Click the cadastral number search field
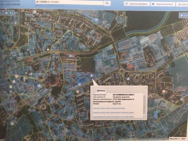 [x=69, y=2]
